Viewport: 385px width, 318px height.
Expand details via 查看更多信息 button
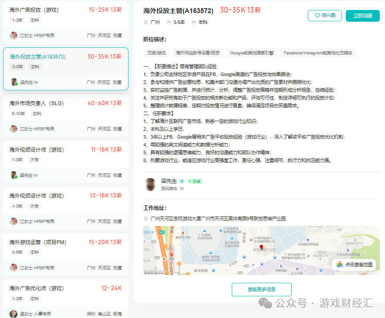tap(261, 289)
